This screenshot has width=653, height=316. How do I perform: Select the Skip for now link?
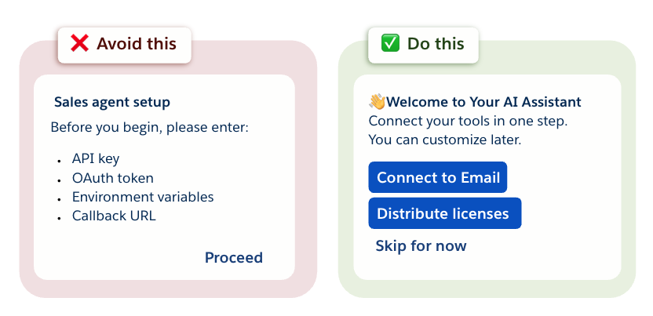(x=421, y=246)
